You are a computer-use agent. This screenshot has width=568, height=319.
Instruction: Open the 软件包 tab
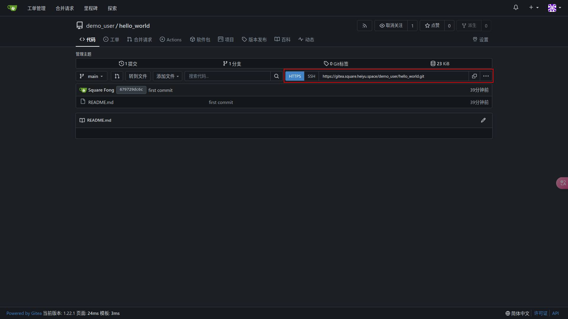coord(200,40)
